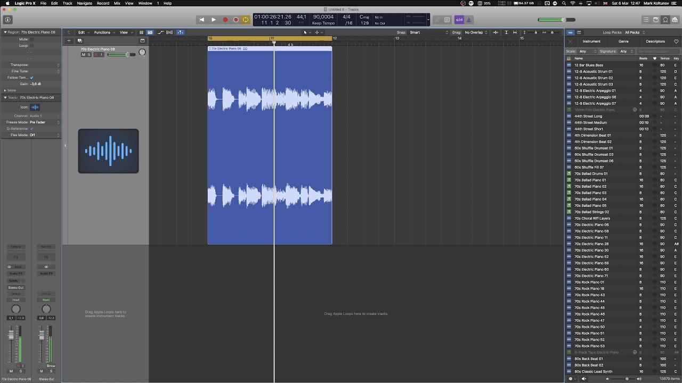Click the vertical auto zoom icon
682x383 pixels.
(x=506, y=32)
